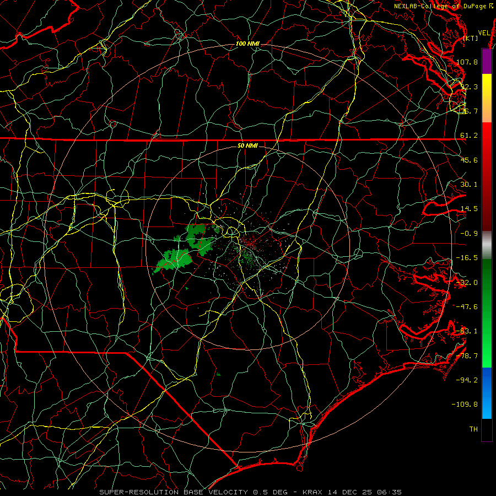Select the -109.8 value on velocity scale
Image resolution: width=496 pixels, height=496 pixels.
click(465, 405)
